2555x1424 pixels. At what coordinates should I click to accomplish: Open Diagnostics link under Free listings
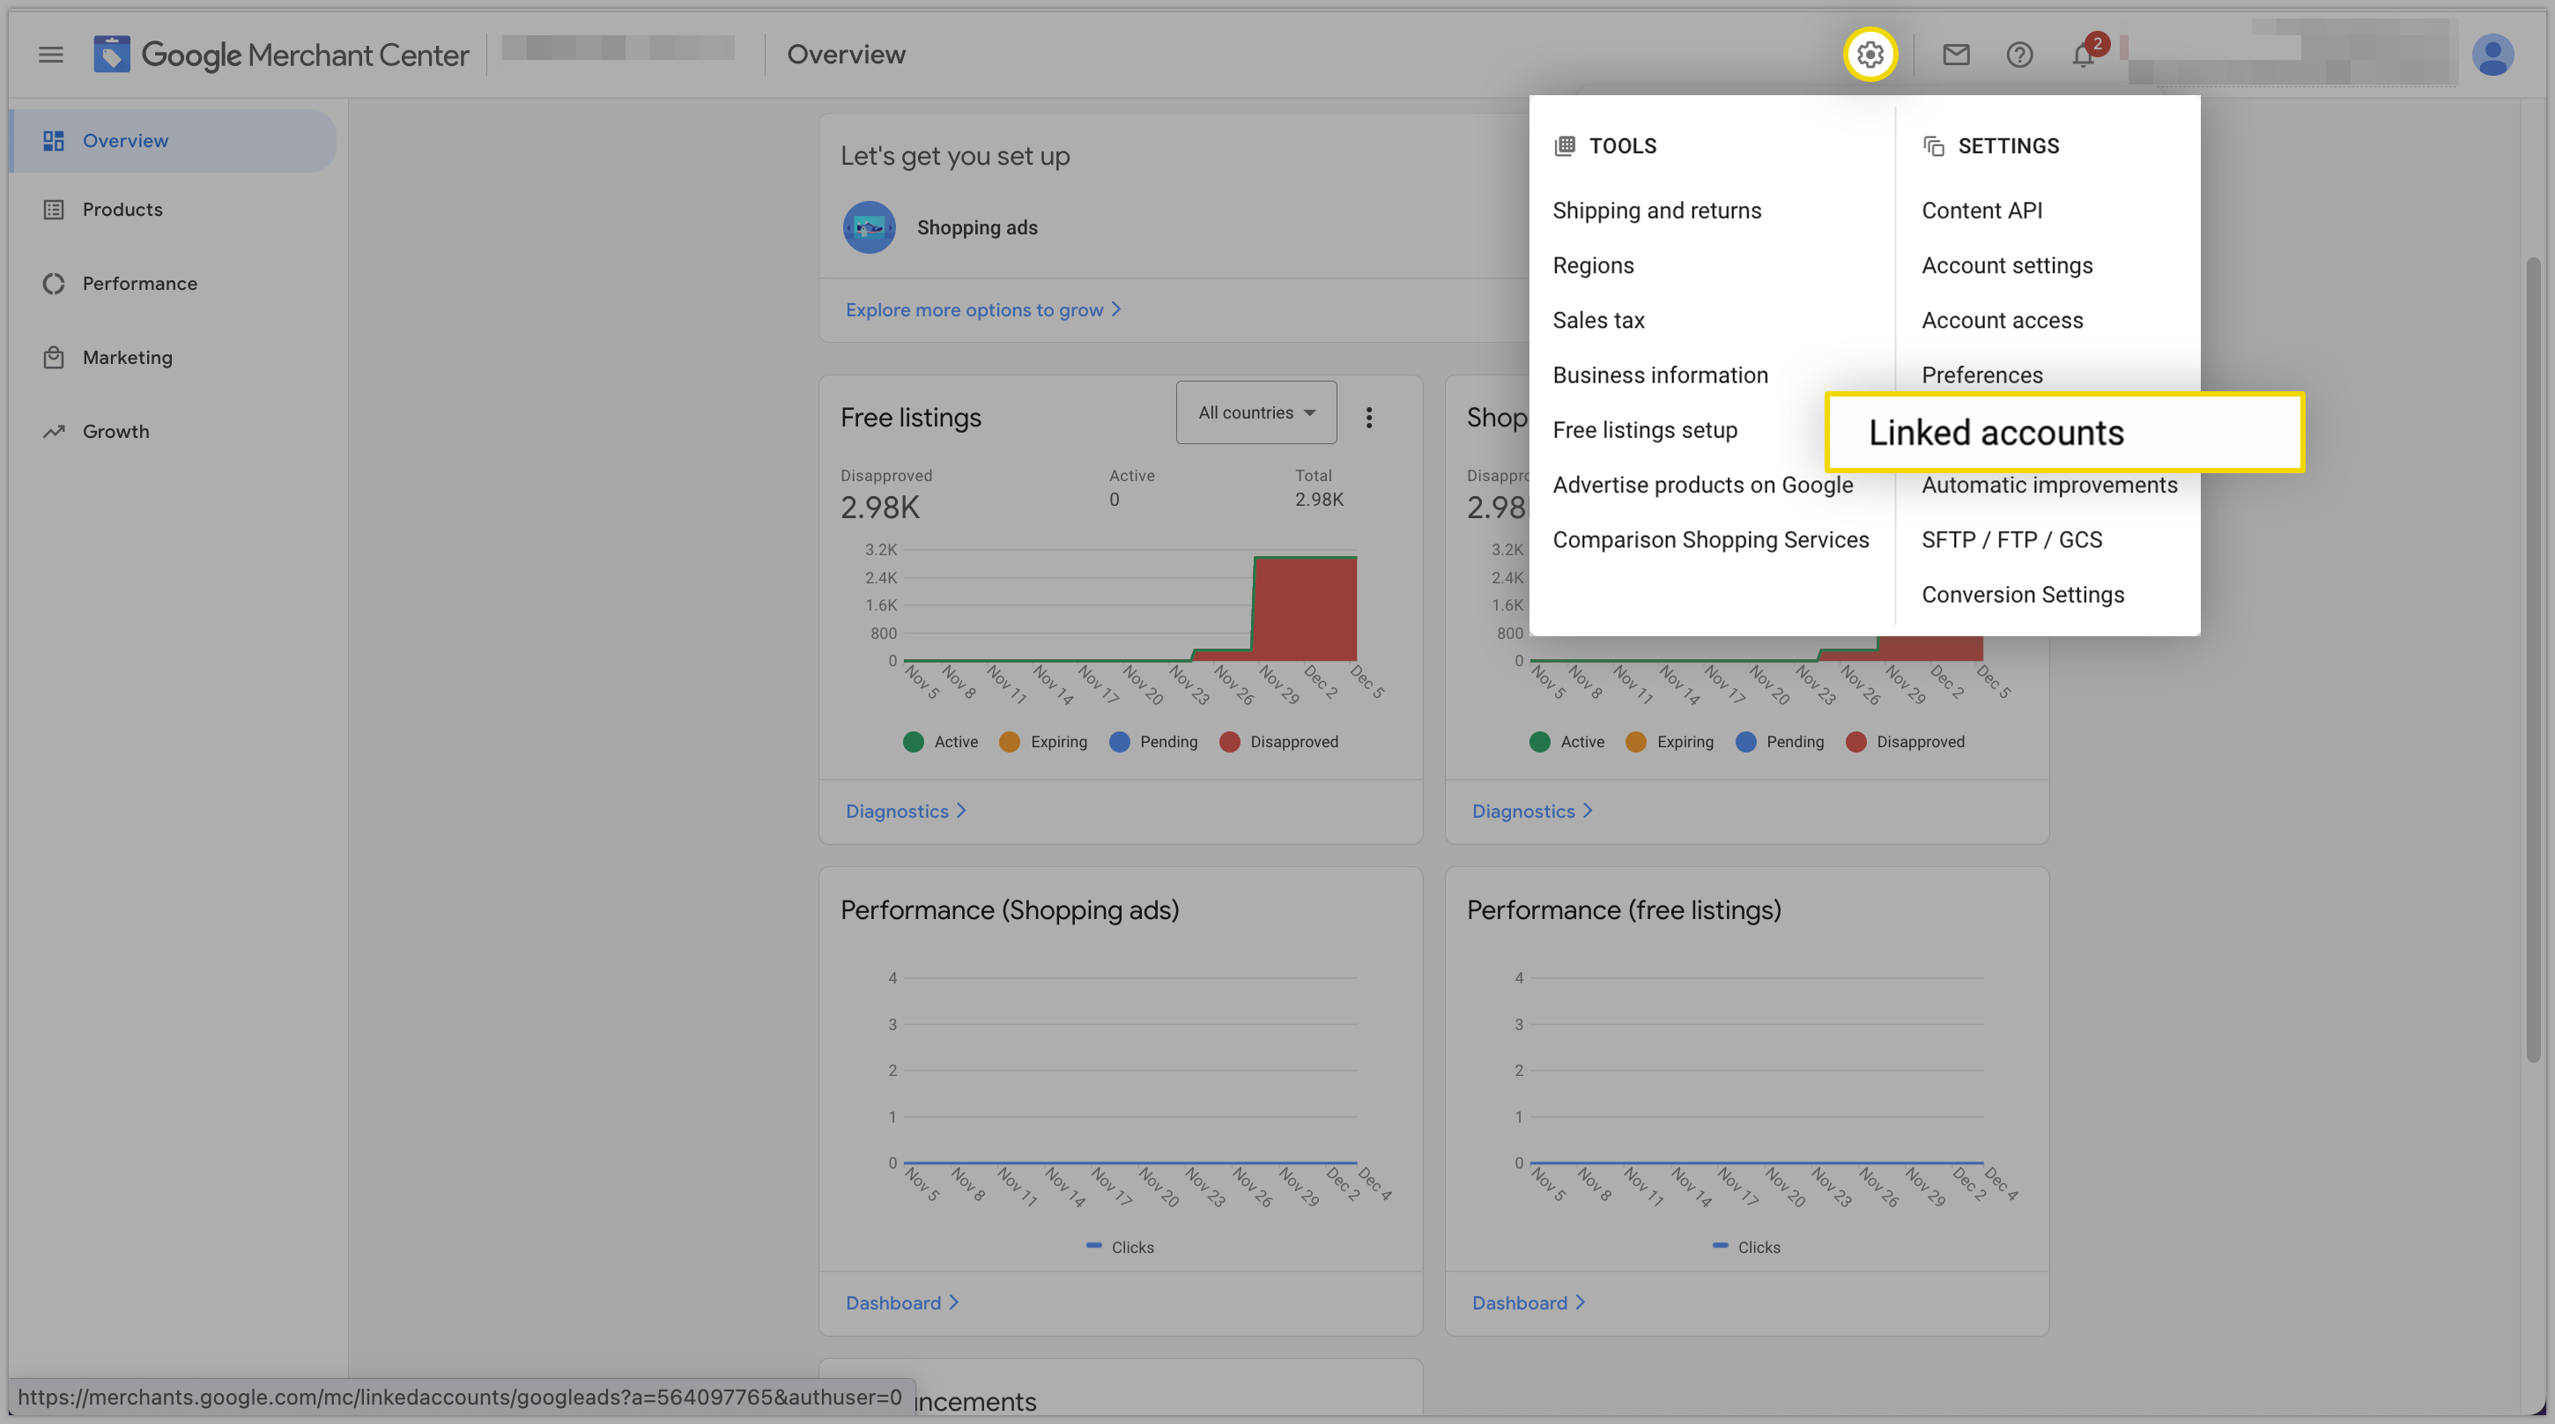(906, 811)
